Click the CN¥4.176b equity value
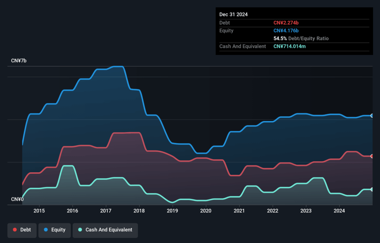This screenshot has height=243, width=380. click(286, 30)
